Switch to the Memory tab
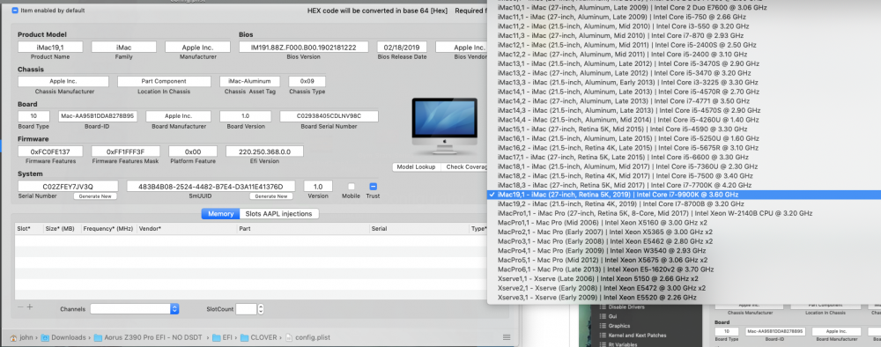 pyautogui.click(x=221, y=213)
